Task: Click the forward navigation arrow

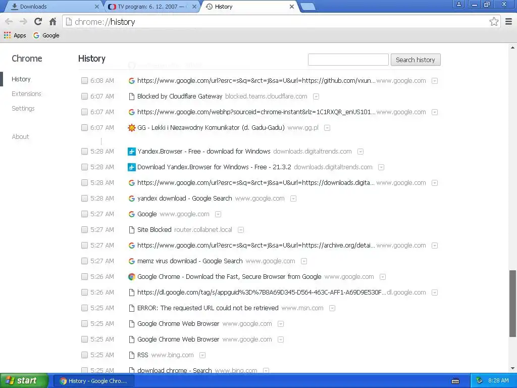Action: pos(23,22)
